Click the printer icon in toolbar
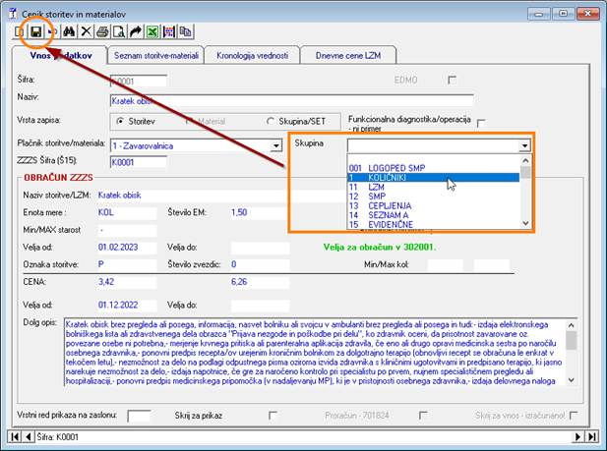 [102, 32]
